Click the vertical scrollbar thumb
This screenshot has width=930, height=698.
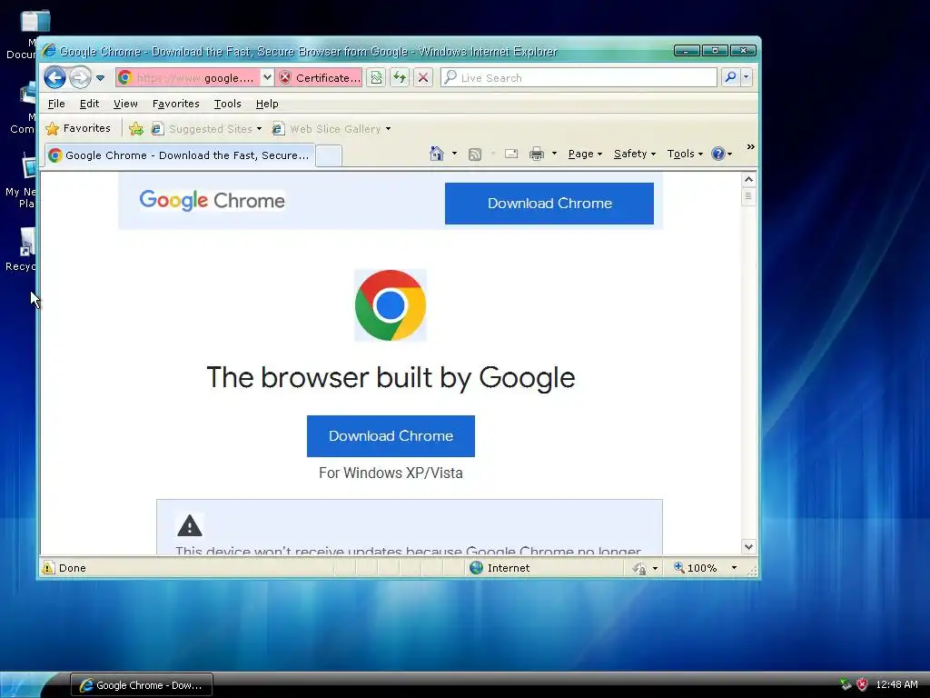coord(748,196)
